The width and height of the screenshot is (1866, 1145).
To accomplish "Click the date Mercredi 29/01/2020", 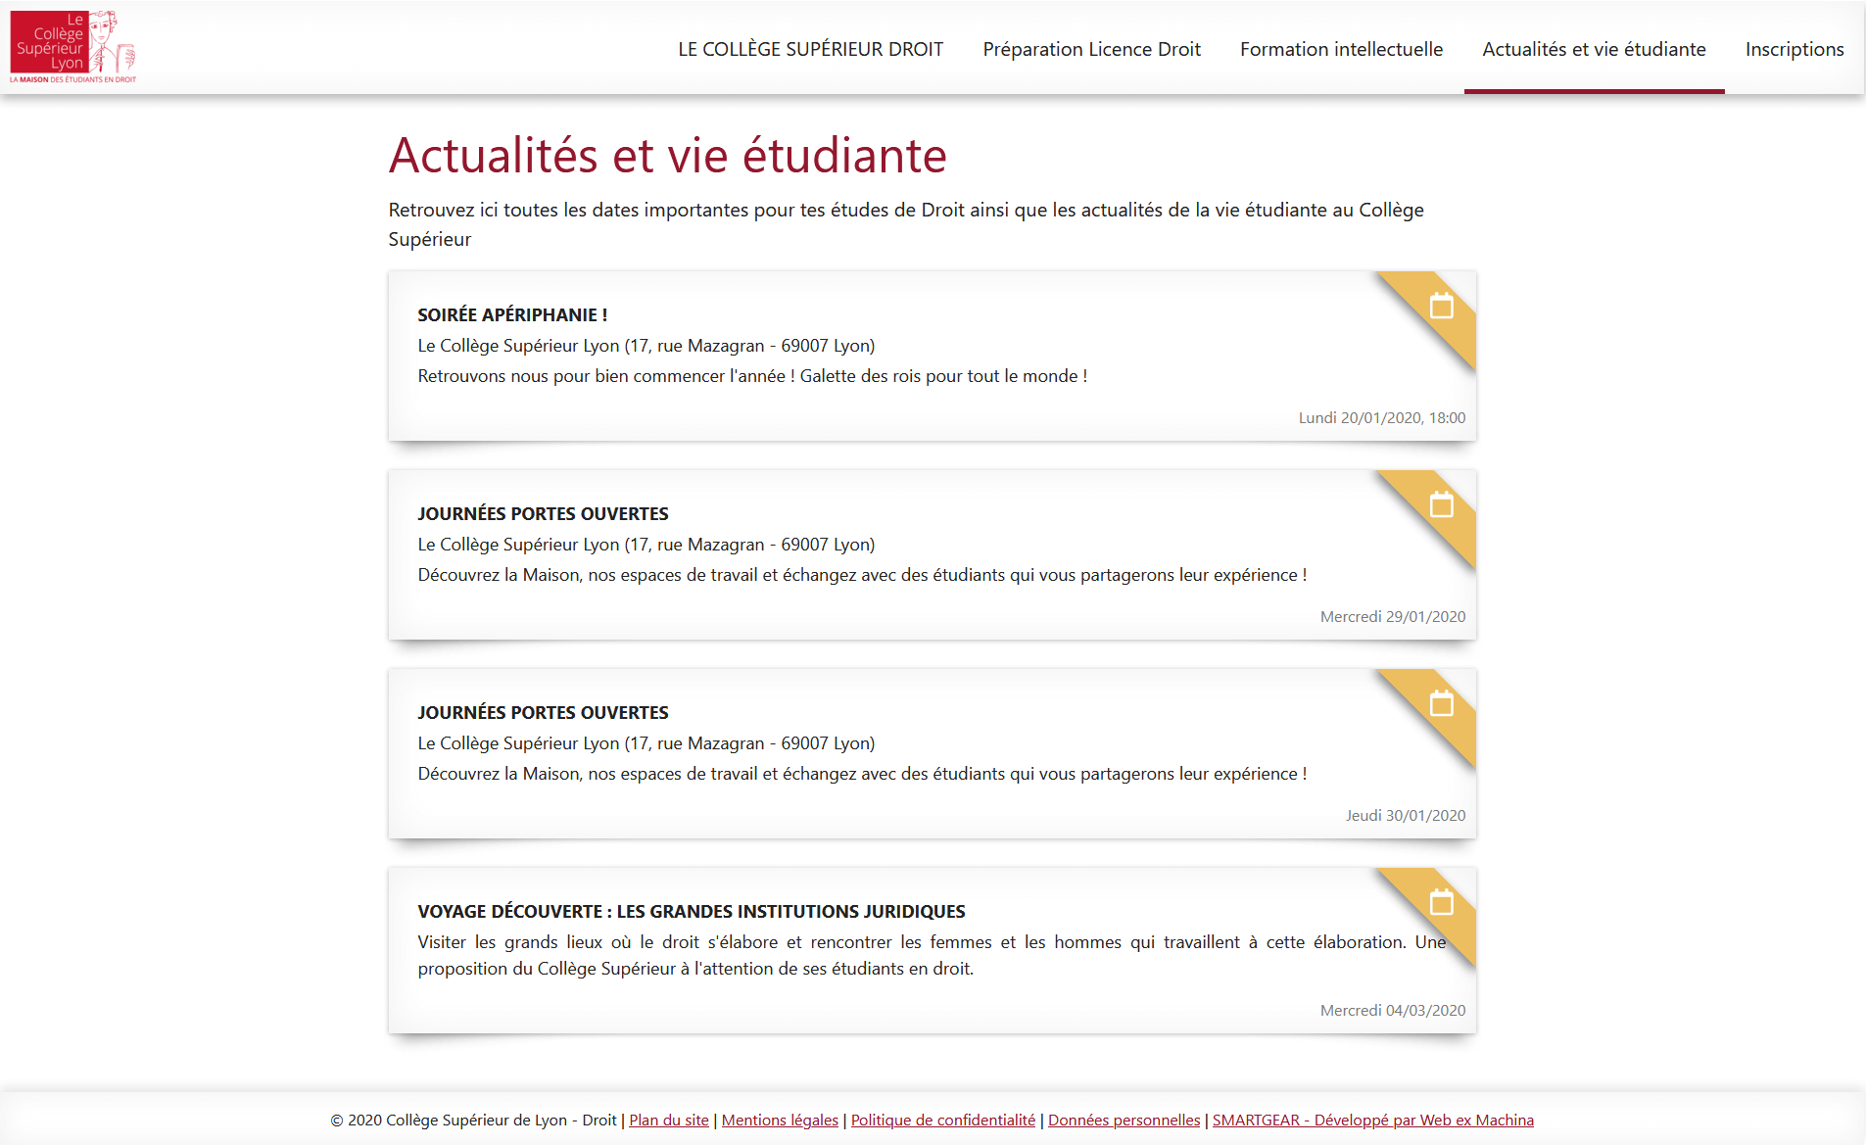I will (1393, 616).
